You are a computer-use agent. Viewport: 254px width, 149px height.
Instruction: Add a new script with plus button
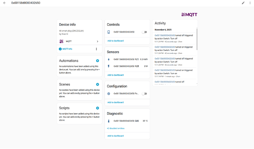point(97,108)
